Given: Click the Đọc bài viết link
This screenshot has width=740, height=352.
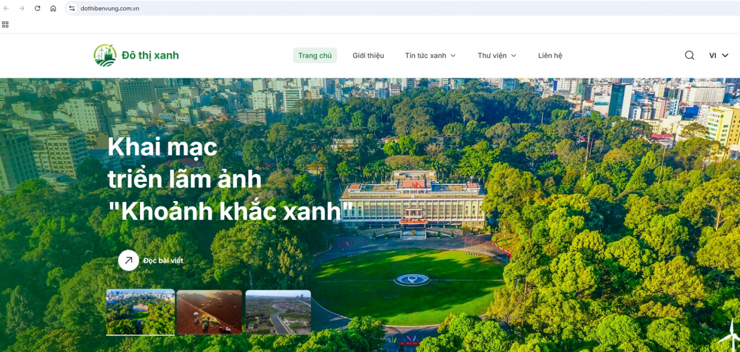Looking at the screenshot, I should (x=163, y=261).
